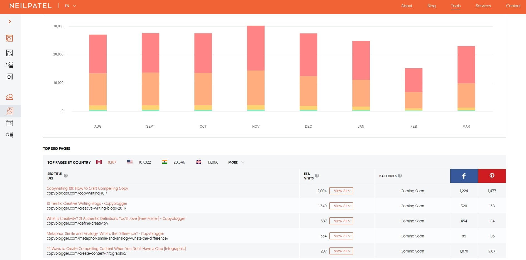This screenshot has width=526, height=260.
Task: Select the United Kingdom flag country filter
Action: (x=199, y=162)
